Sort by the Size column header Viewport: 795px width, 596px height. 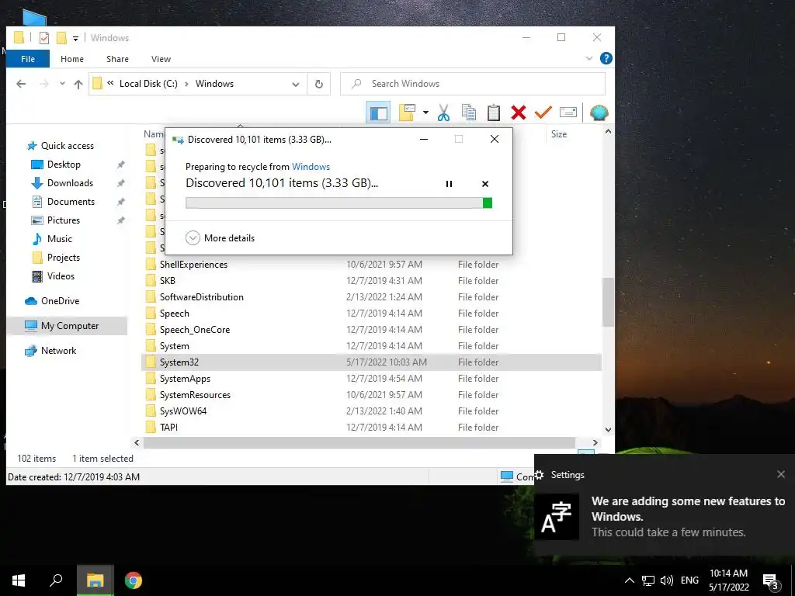pos(559,134)
